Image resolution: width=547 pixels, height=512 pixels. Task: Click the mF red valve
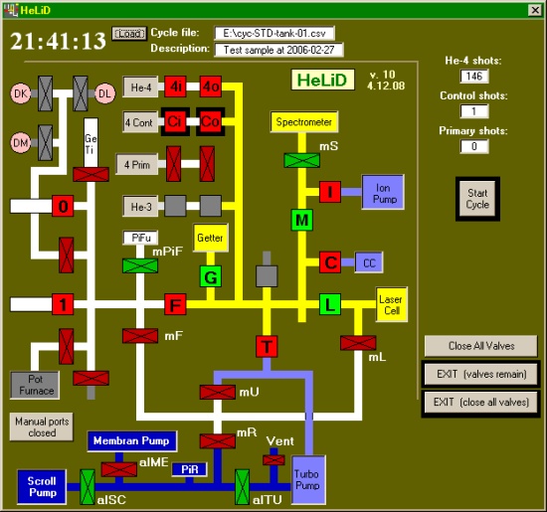click(140, 336)
